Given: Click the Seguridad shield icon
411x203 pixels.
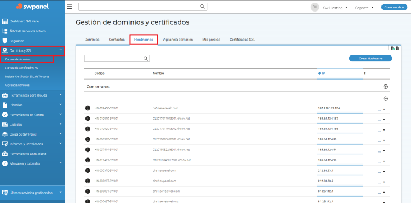Looking at the screenshot, I should [5, 41].
